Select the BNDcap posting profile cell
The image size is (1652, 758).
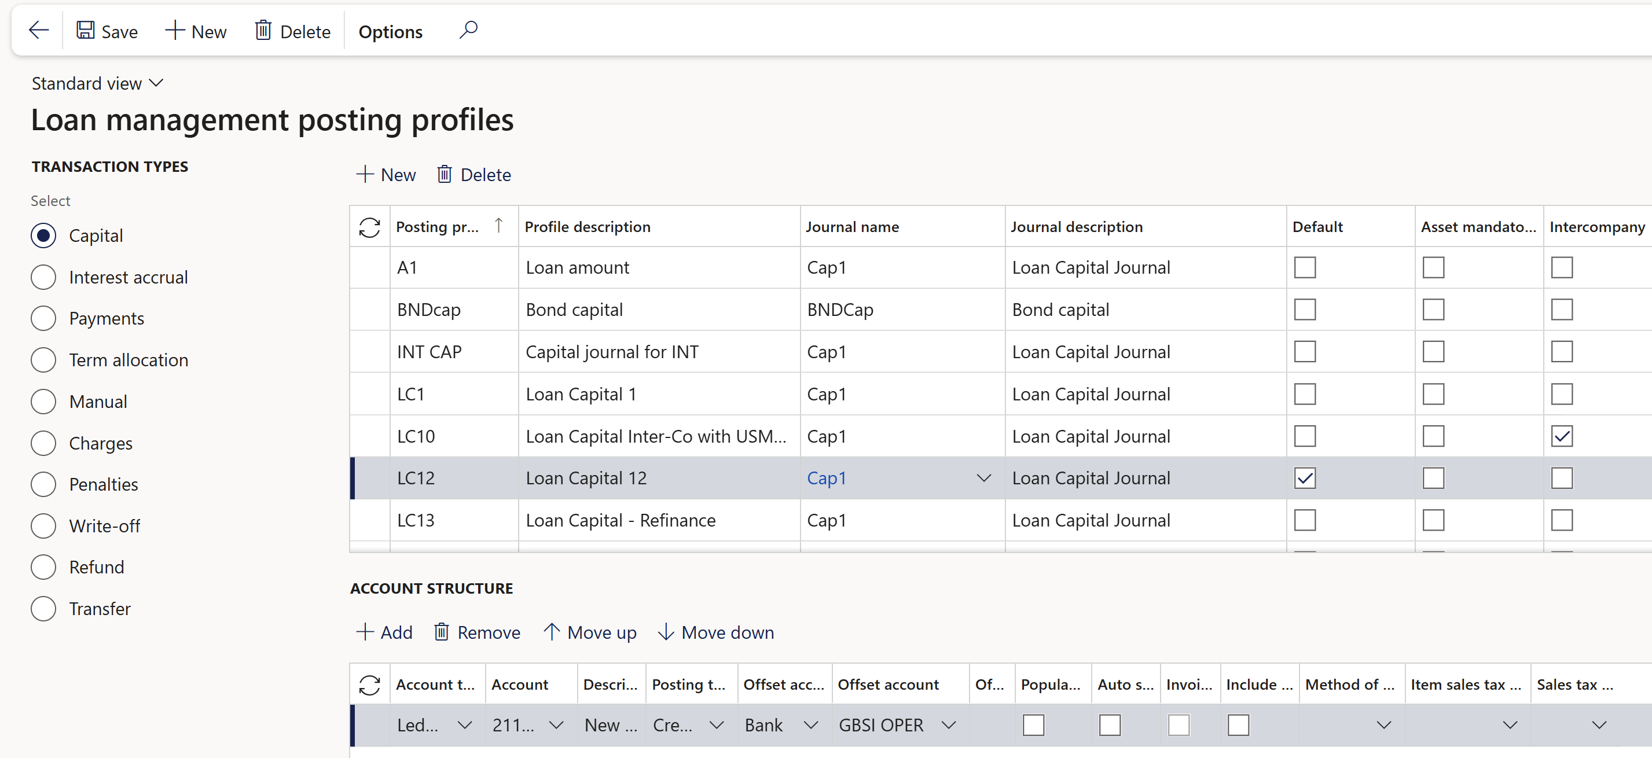click(x=454, y=310)
